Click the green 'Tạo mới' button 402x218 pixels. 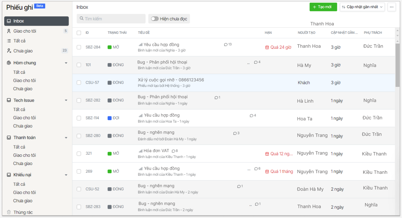pos(323,7)
